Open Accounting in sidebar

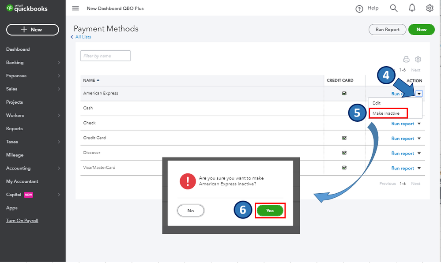(x=18, y=168)
